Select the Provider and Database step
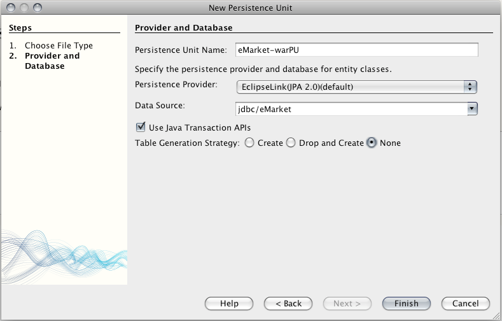 tap(52, 61)
